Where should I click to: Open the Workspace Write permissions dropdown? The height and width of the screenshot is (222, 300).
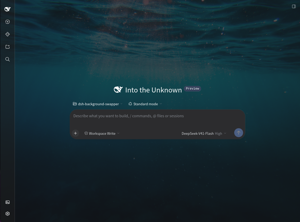coord(102,133)
